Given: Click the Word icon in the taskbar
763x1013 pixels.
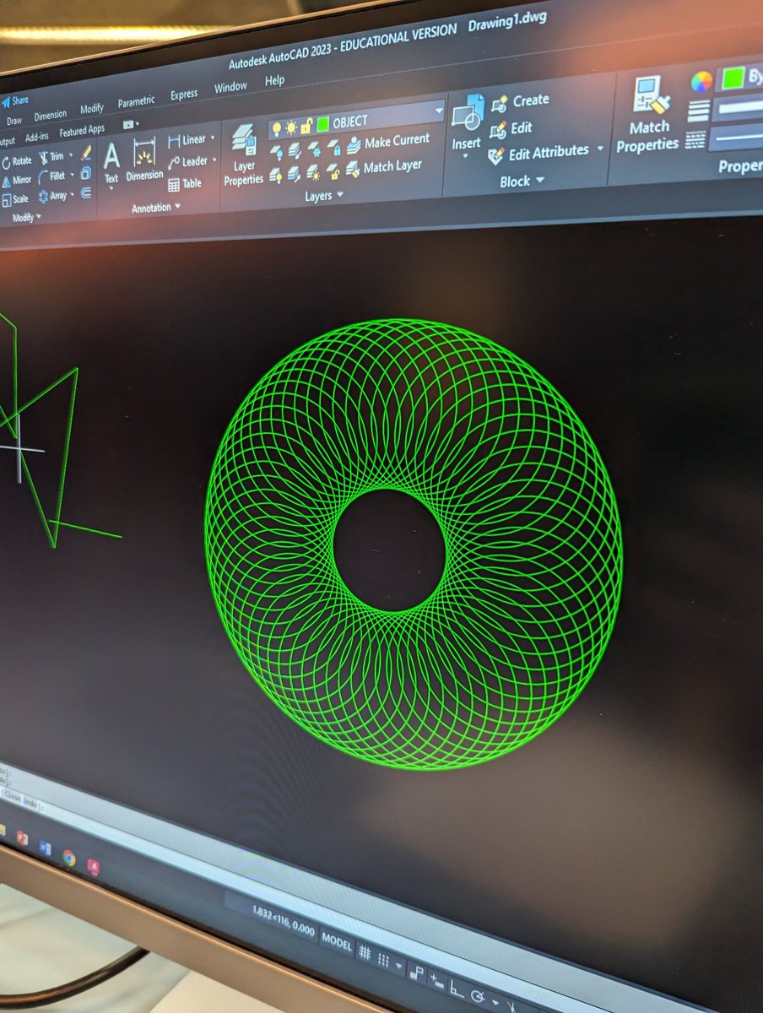Looking at the screenshot, I should tap(45, 848).
